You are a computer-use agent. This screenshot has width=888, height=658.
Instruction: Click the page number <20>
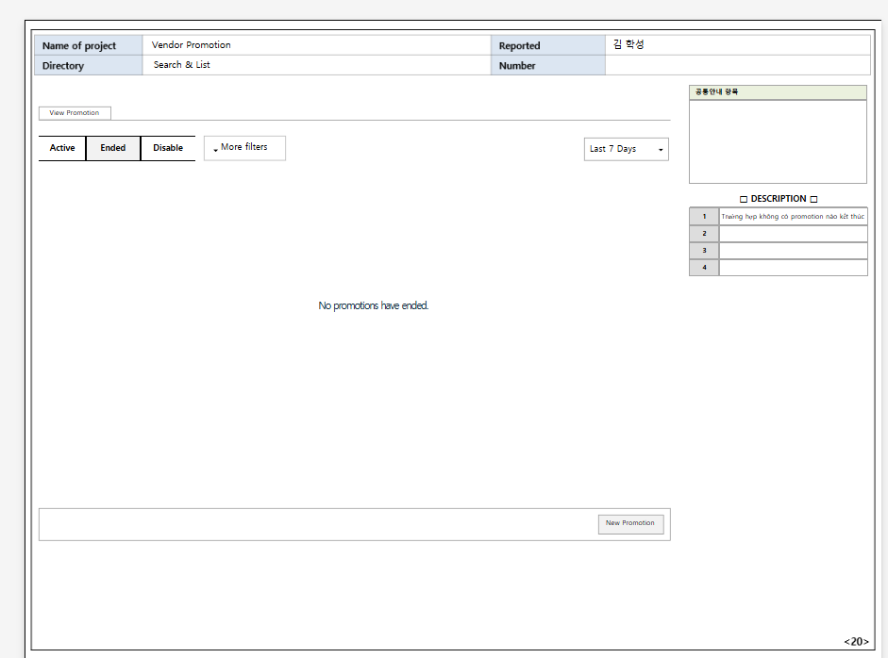[x=856, y=642]
